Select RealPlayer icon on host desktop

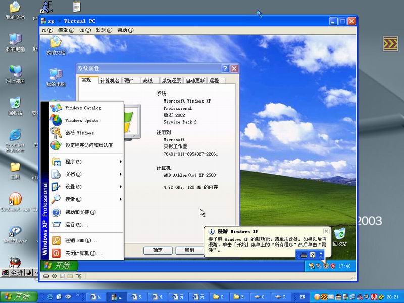click(15, 234)
